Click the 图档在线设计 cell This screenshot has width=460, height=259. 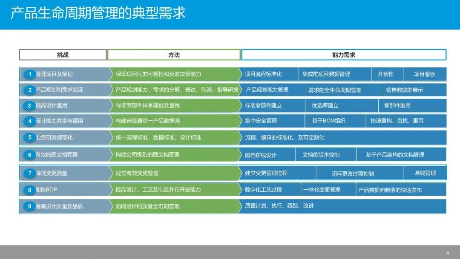[267, 155]
